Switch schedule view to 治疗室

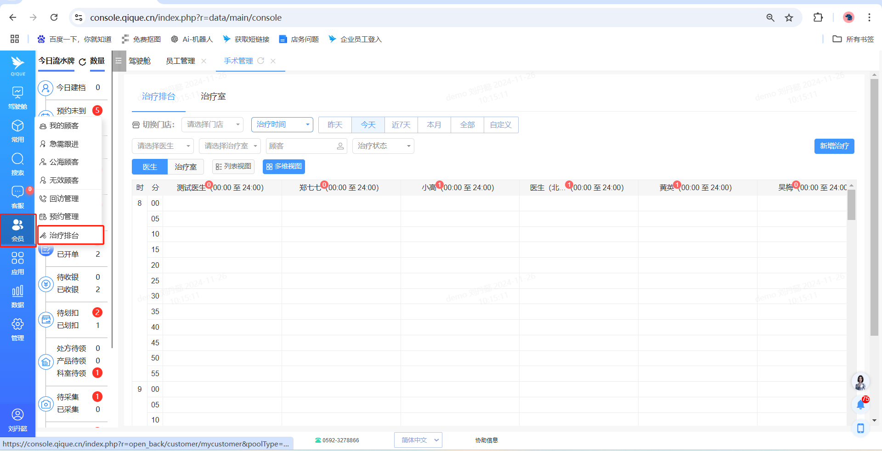(x=186, y=167)
